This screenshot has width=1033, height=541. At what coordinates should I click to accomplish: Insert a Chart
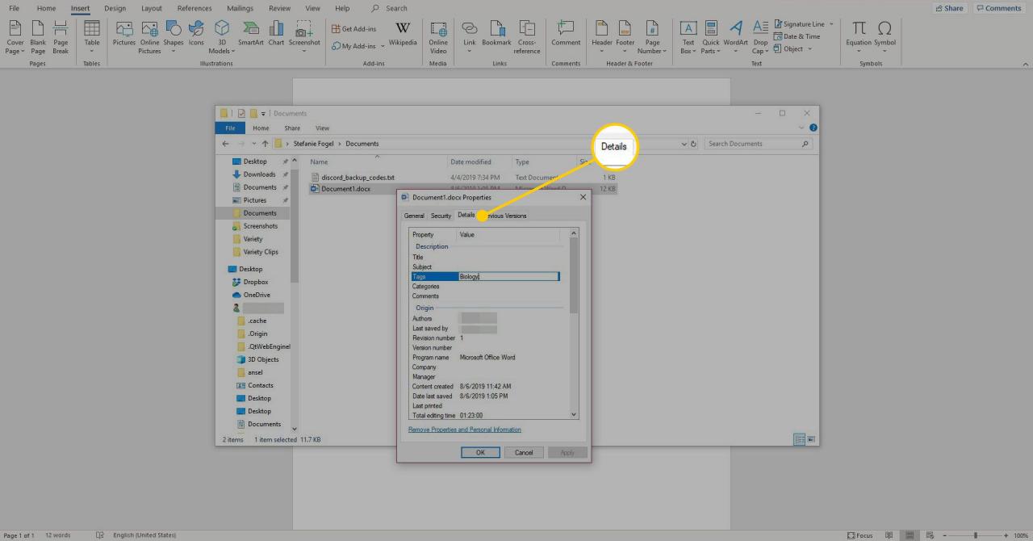click(276, 34)
